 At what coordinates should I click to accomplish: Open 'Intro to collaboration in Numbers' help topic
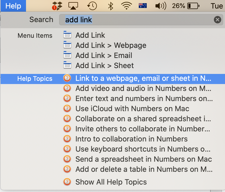(x=131, y=139)
